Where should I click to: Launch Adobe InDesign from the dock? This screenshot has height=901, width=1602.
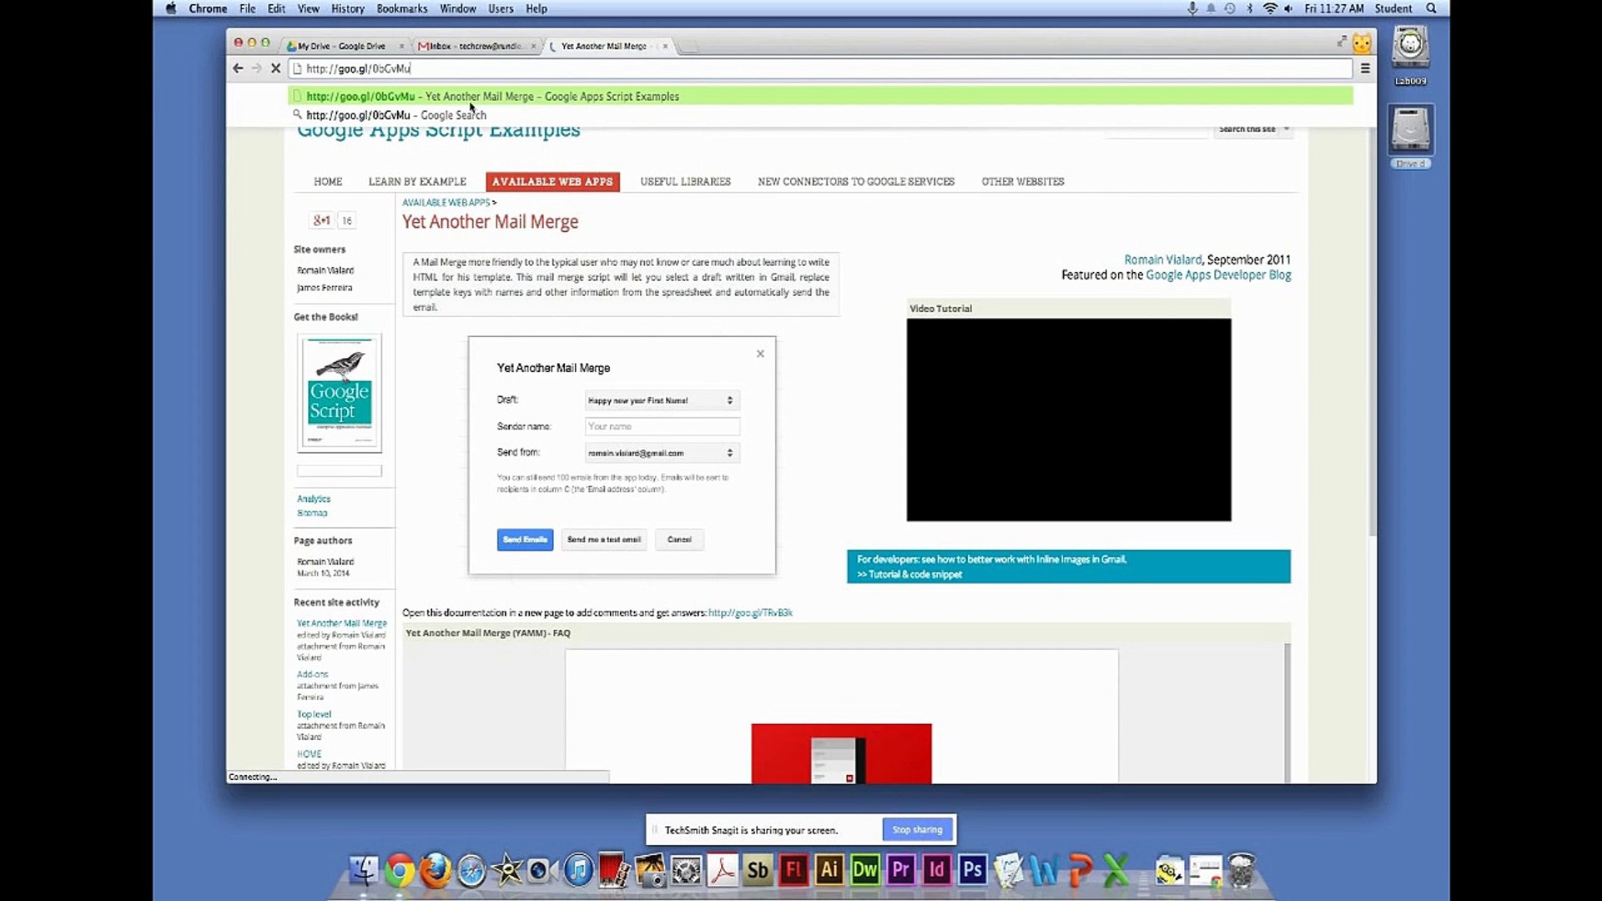click(x=937, y=871)
